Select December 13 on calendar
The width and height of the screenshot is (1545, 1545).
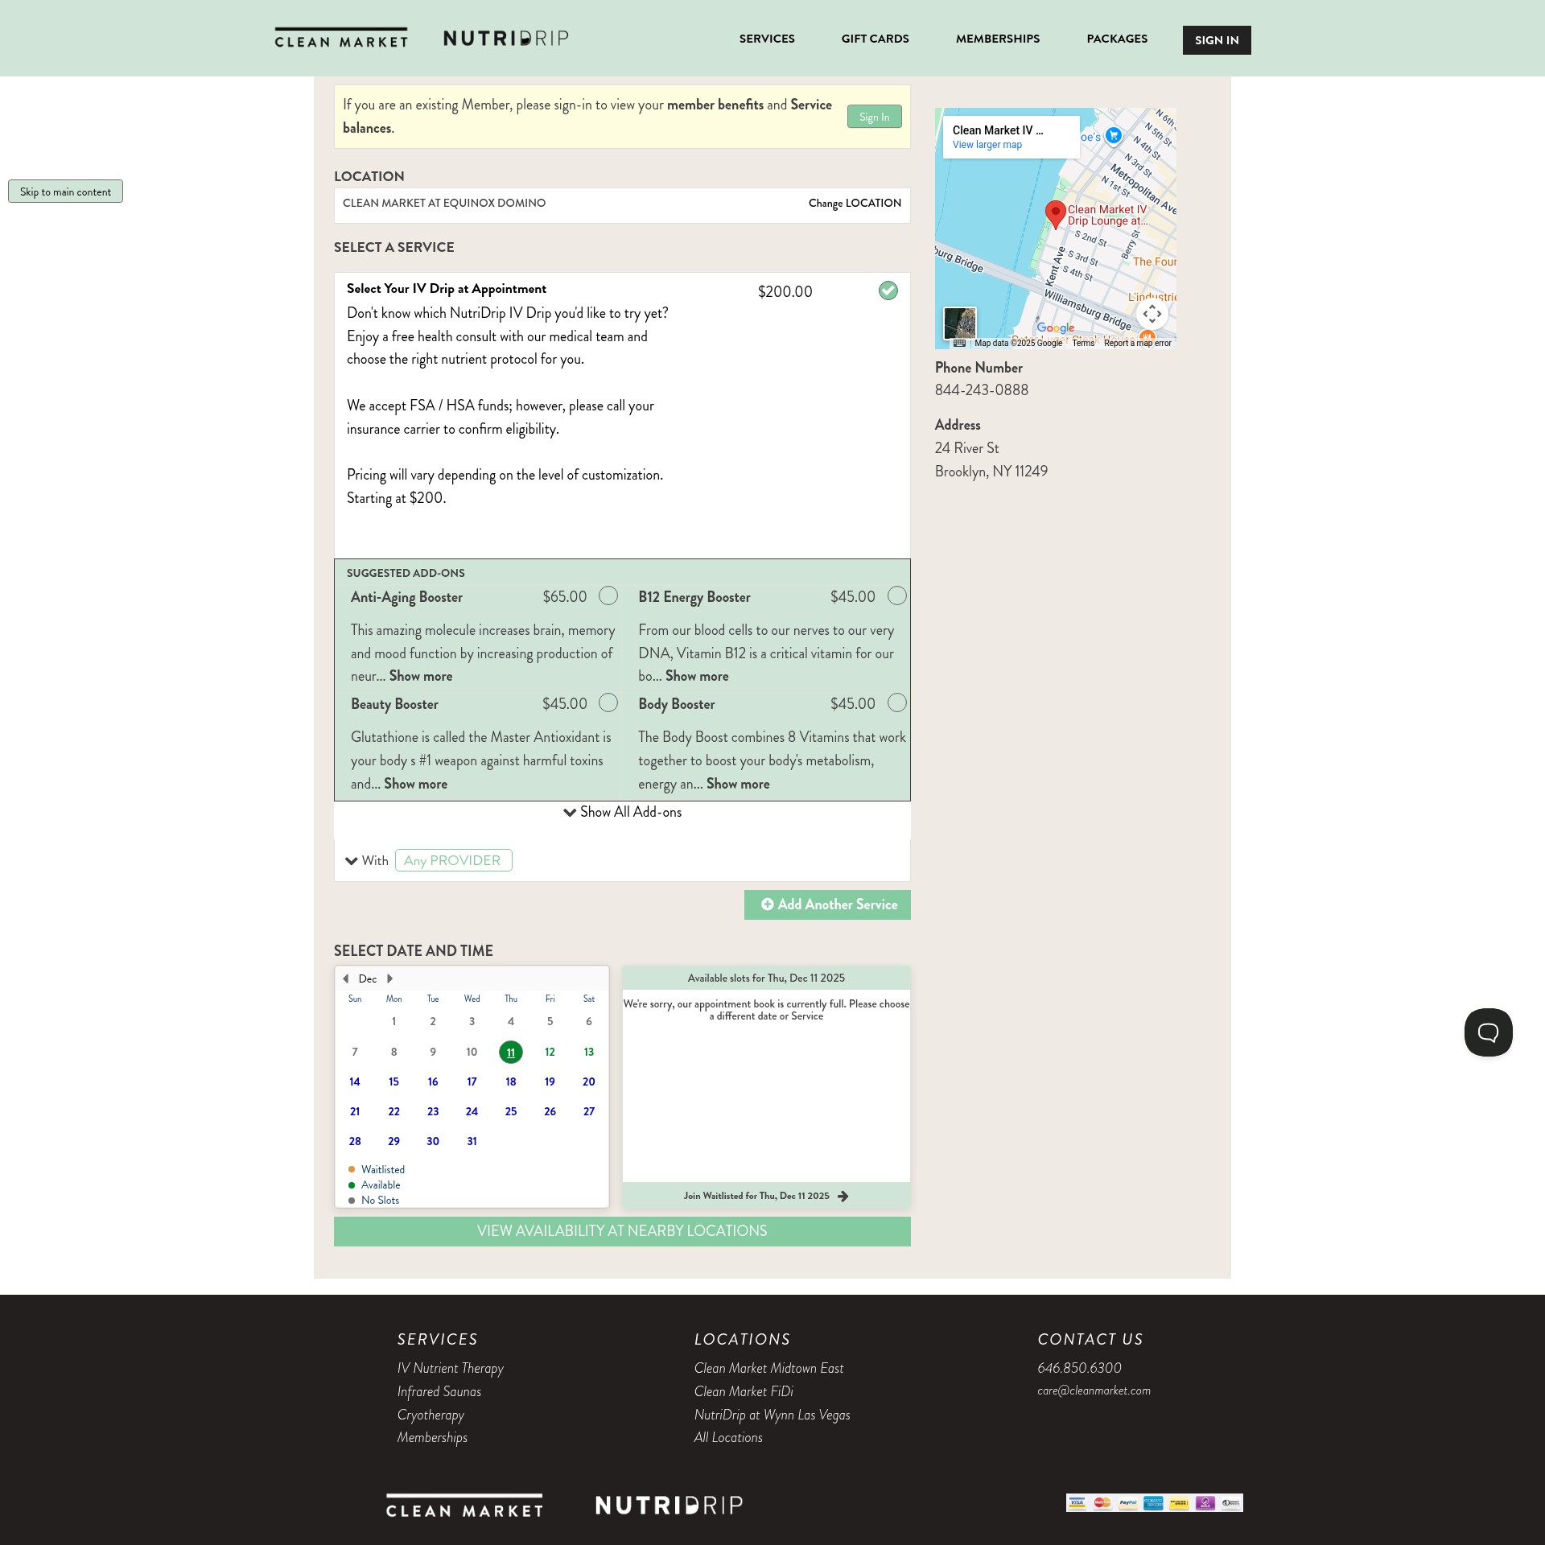[x=589, y=1052]
